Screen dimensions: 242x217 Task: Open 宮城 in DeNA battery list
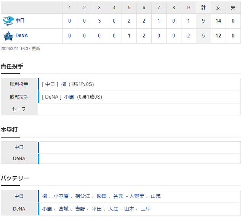coord(64,209)
